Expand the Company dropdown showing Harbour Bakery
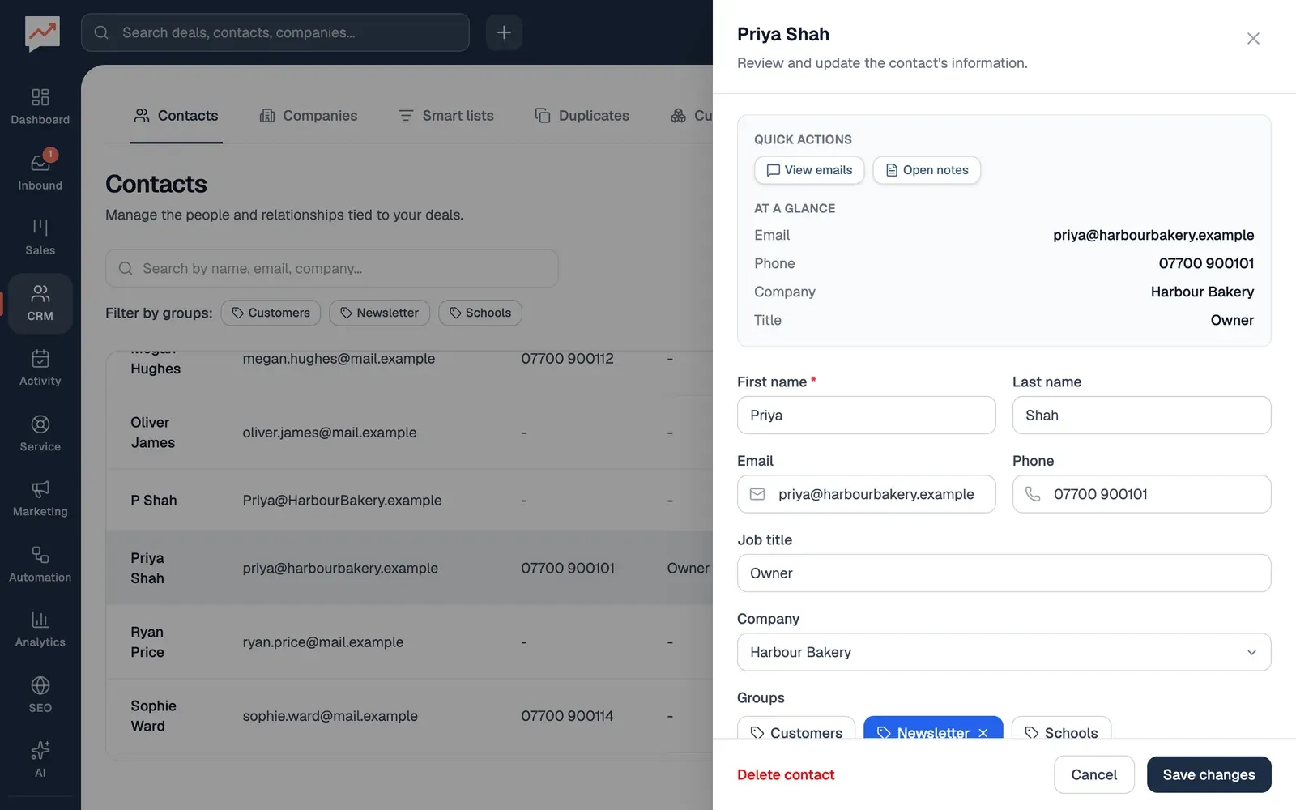 click(1004, 652)
